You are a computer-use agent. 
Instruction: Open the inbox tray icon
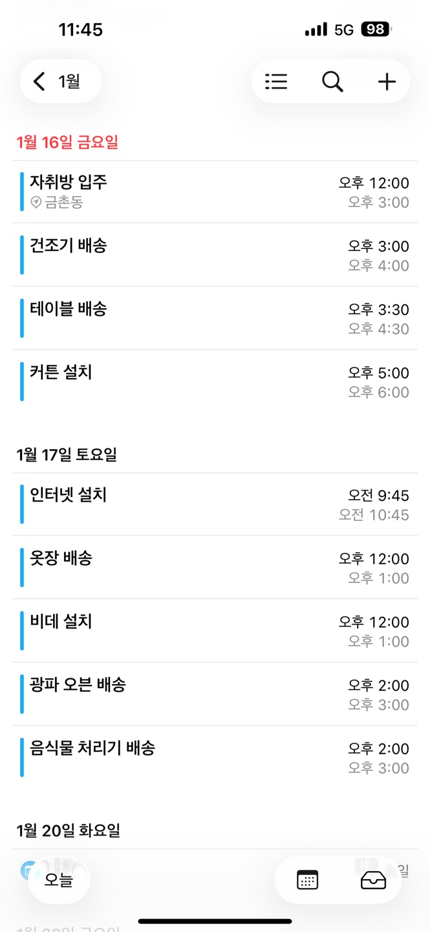(x=373, y=880)
